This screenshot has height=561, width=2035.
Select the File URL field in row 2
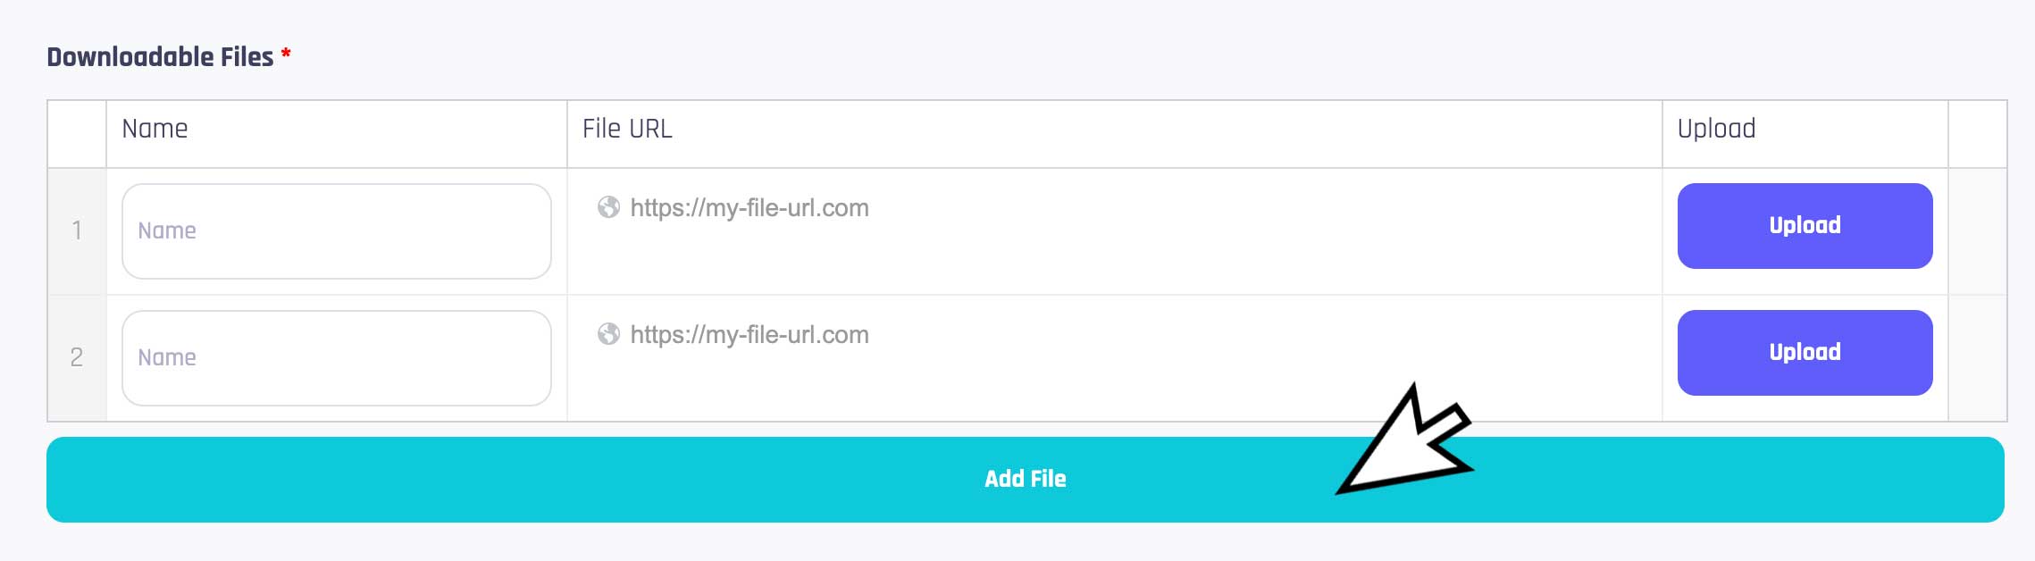[x=1114, y=335]
